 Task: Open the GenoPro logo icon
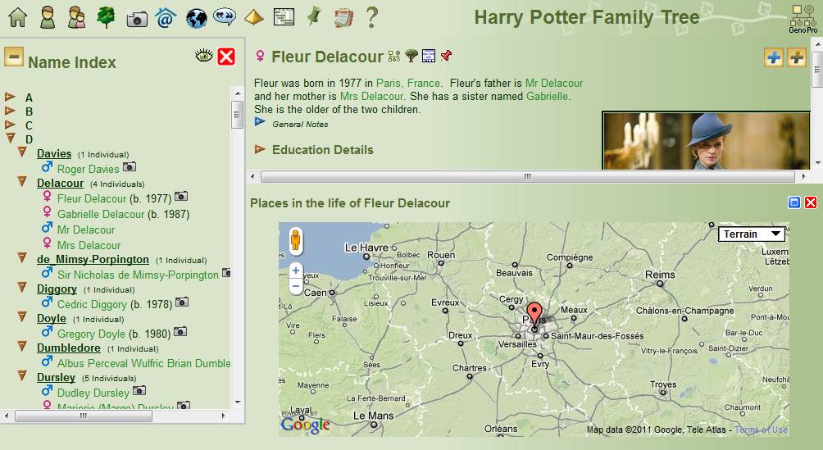pos(803,19)
